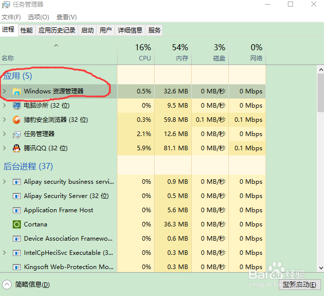
Task: Collapse to 简略信息 using the circle arrow icon
Action: coord(7,285)
